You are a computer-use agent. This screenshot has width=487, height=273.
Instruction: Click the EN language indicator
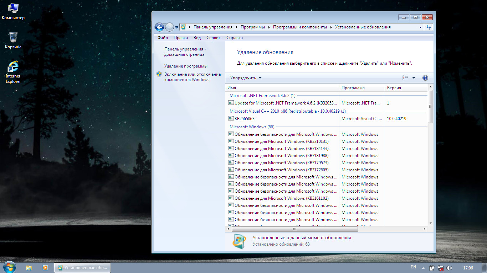tap(413, 267)
